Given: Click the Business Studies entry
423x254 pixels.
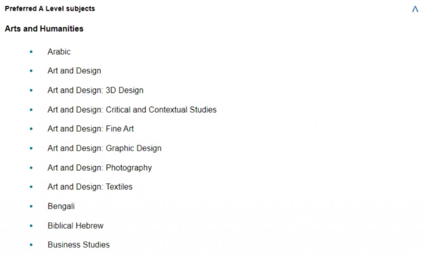Looking at the screenshot, I should (x=78, y=245).
